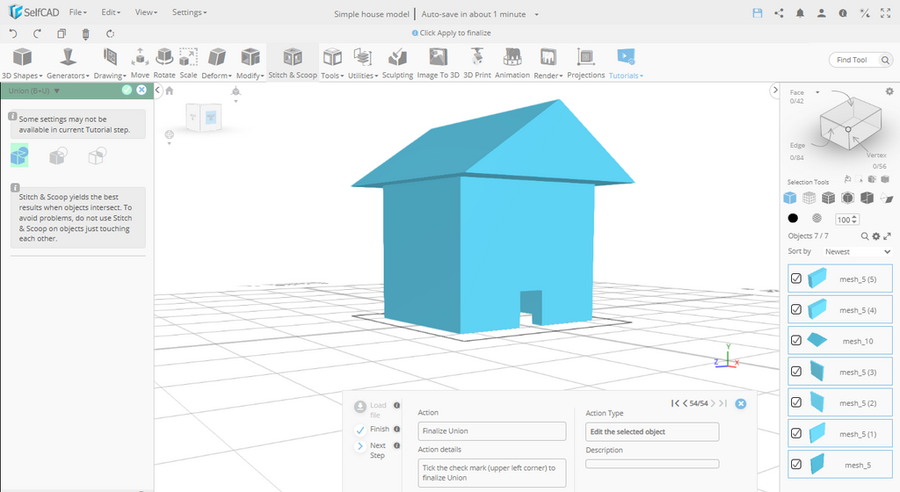Open the File menu
This screenshot has width=900, height=492.
(x=77, y=13)
